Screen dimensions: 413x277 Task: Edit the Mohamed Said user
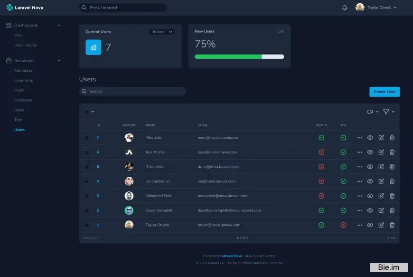(x=381, y=196)
